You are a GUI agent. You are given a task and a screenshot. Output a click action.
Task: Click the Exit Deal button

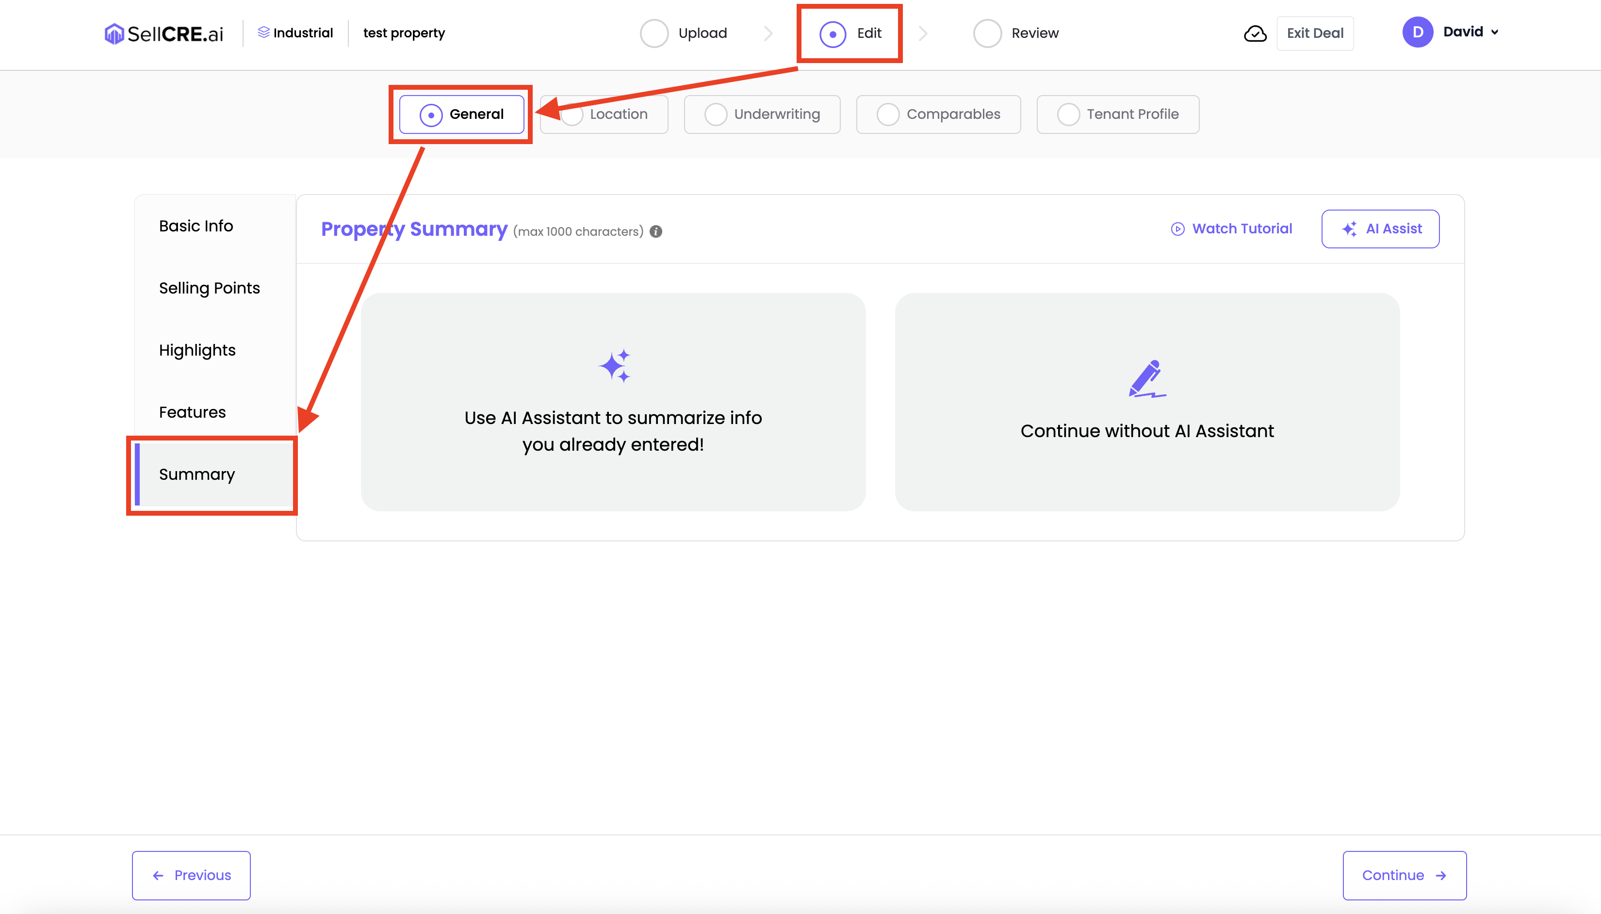(x=1315, y=33)
